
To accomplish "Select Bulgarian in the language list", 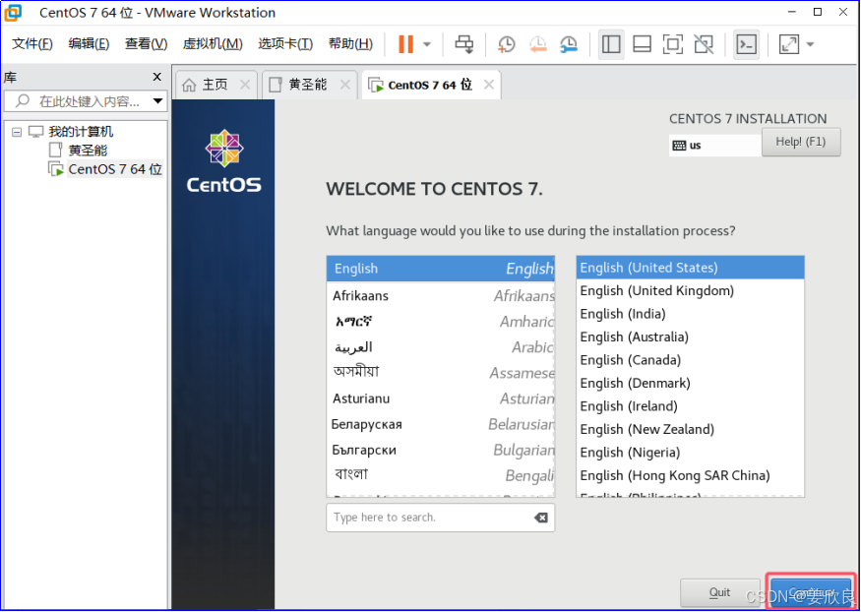I will click(x=441, y=450).
